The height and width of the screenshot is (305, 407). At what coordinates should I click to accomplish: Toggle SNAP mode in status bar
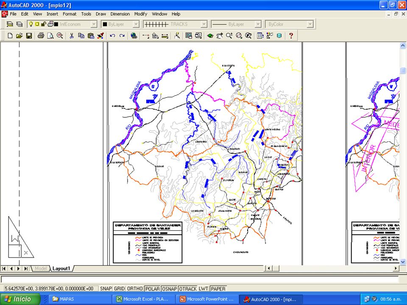pos(106,288)
